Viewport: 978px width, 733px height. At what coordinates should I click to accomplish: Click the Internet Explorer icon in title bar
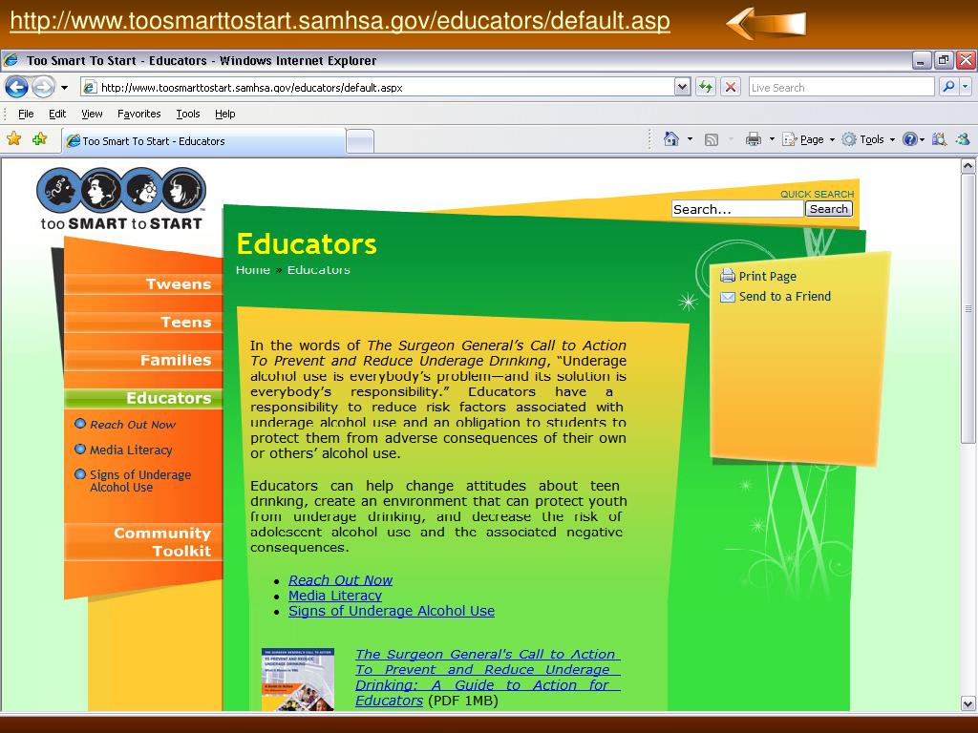[x=11, y=60]
